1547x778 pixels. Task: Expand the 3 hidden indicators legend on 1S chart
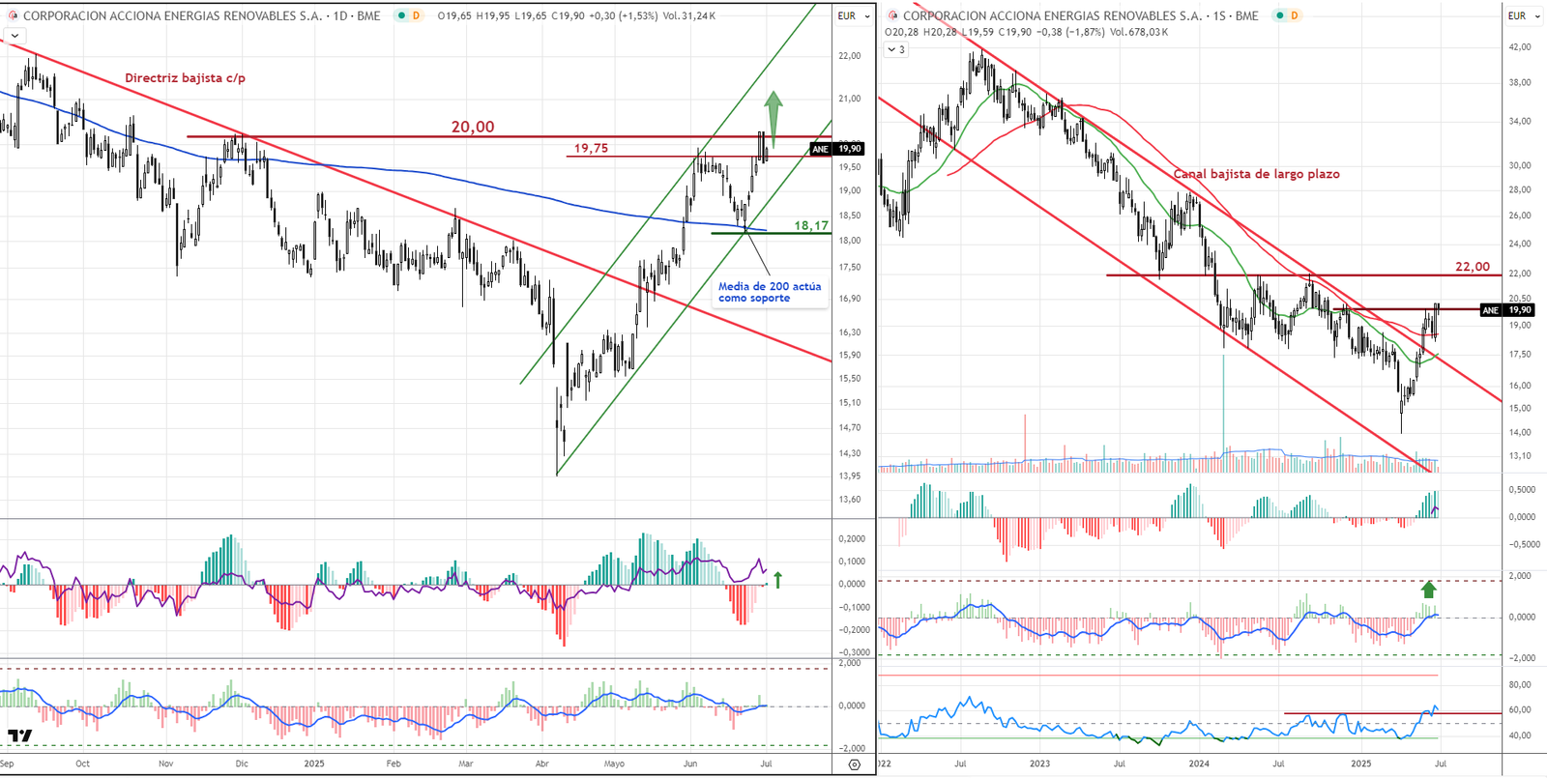click(896, 49)
